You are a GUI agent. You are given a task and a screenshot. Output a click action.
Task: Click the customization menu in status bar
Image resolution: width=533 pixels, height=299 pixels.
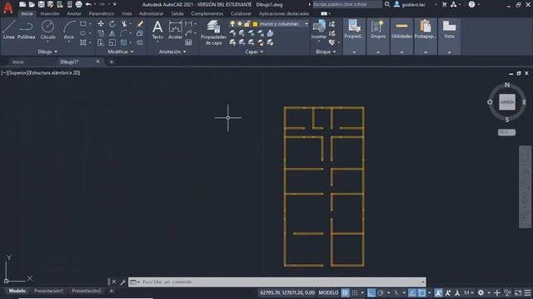tap(527, 292)
